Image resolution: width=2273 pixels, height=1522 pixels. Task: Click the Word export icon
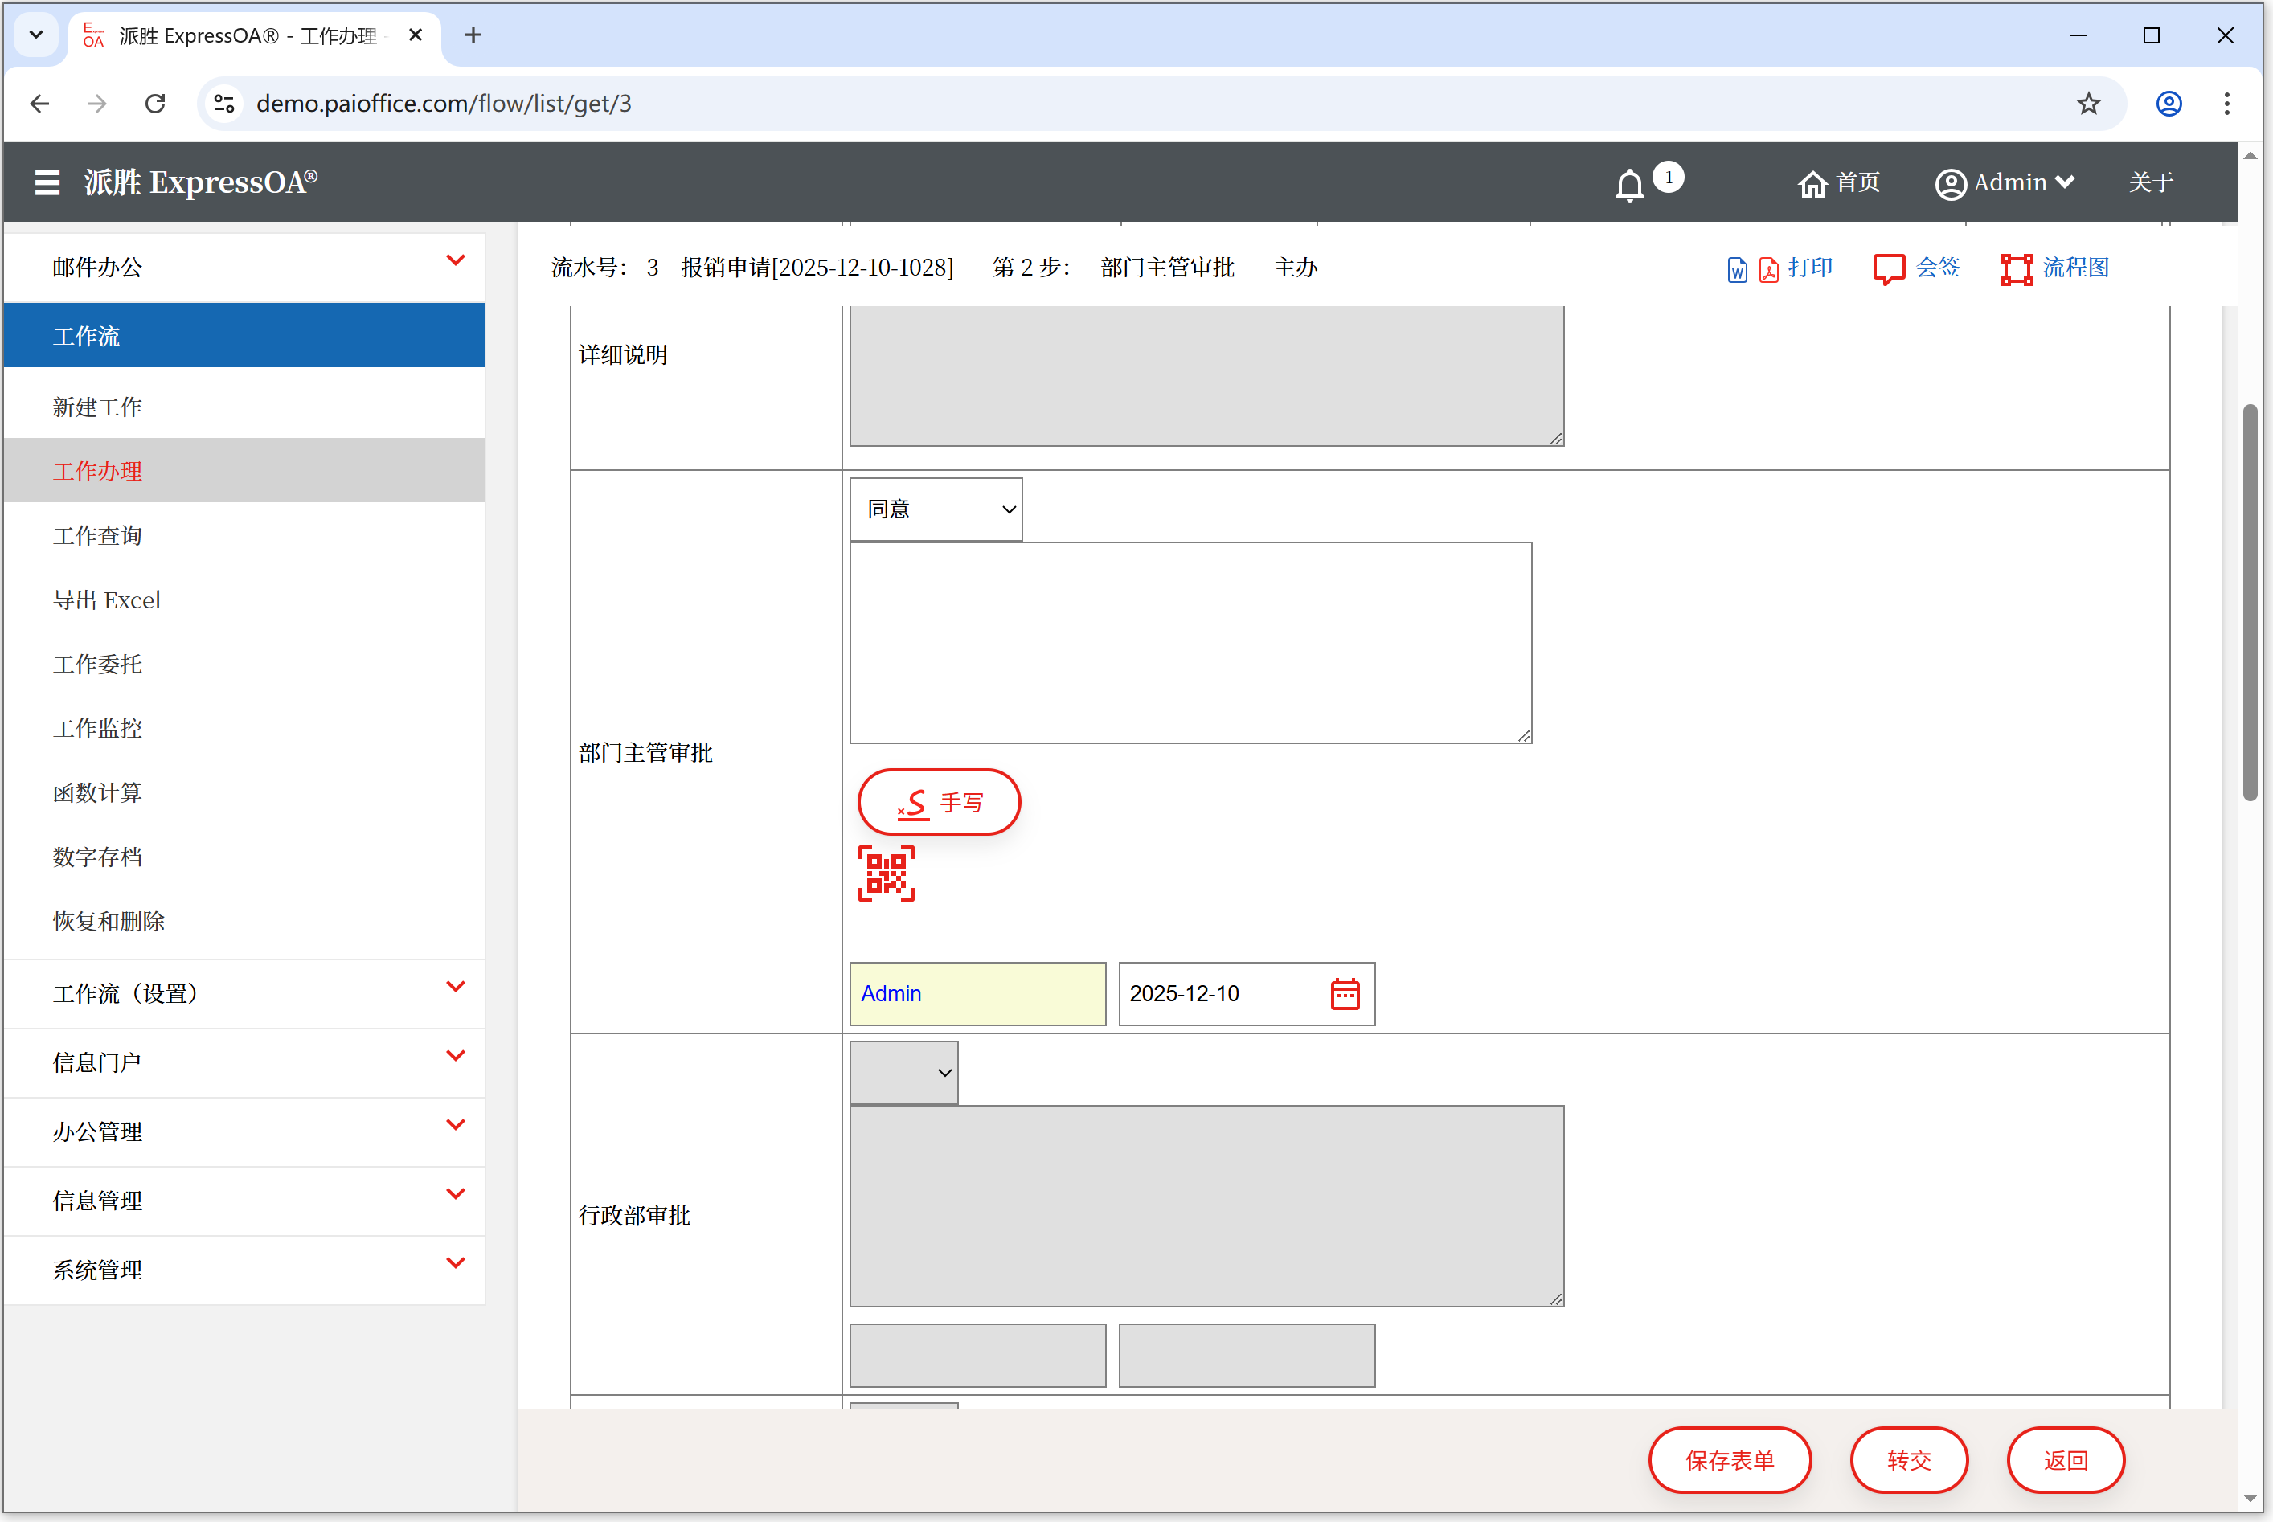[1737, 270]
